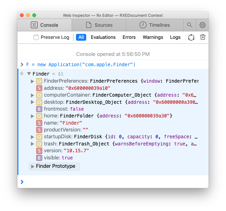Clear console with trash icon
This screenshot has width=226, height=211.
coord(203,37)
